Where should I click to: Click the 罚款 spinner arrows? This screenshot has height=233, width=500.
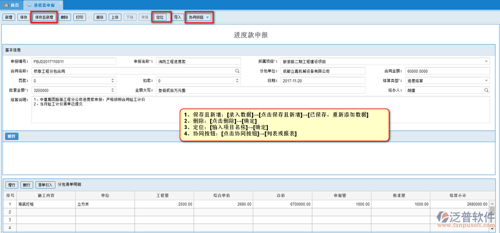coord(113,81)
